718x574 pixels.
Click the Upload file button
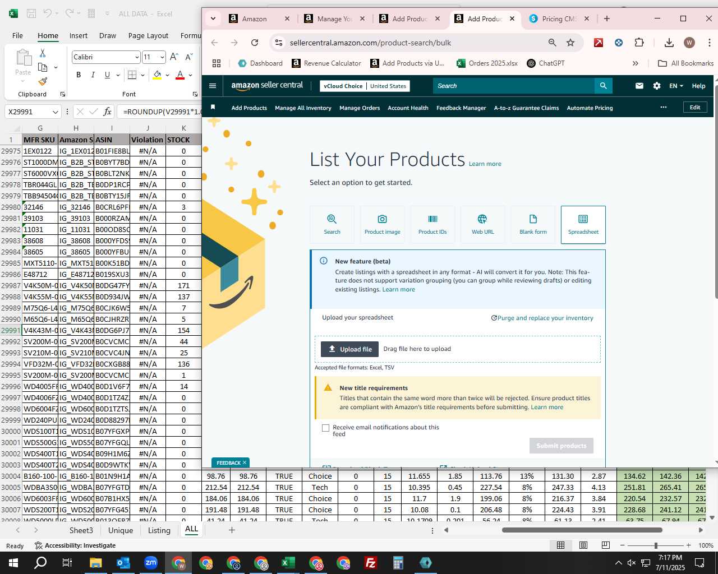pyautogui.click(x=349, y=349)
